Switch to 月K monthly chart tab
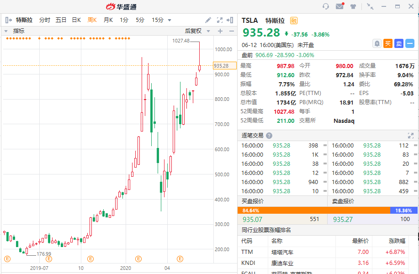The width and height of the screenshot is (419, 274). (x=108, y=20)
